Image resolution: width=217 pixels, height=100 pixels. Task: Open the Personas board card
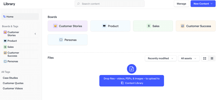click(x=68, y=40)
